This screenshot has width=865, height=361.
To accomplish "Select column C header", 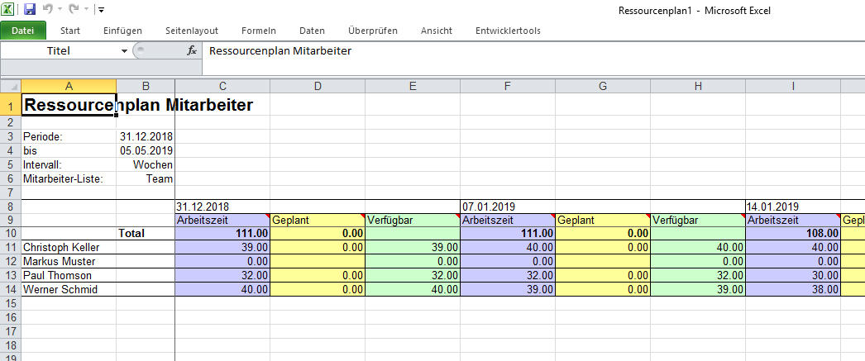I will pyautogui.click(x=222, y=86).
